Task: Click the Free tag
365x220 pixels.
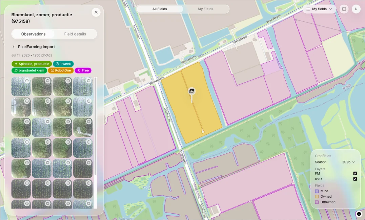Action: 83,70
